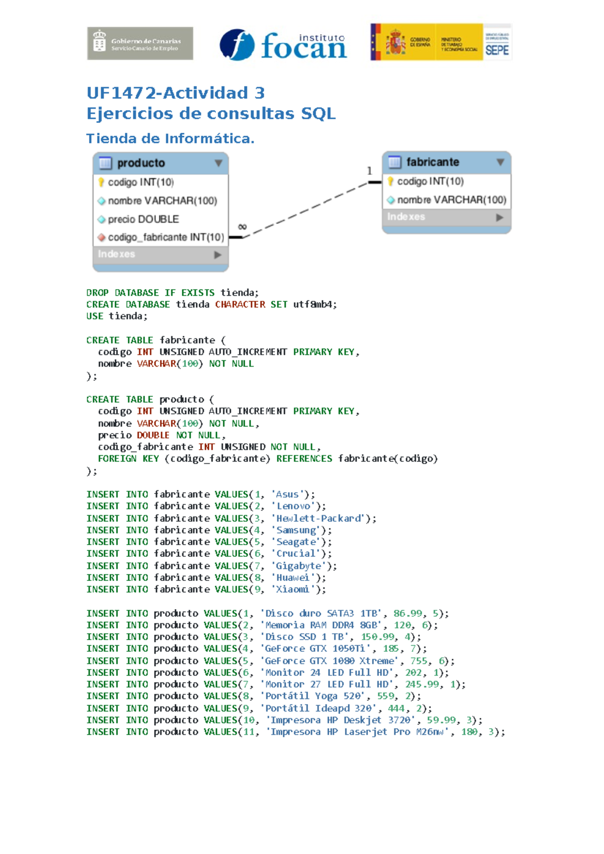Collapse the producto table with header arrow
The height and width of the screenshot is (854, 604).
[x=218, y=163]
